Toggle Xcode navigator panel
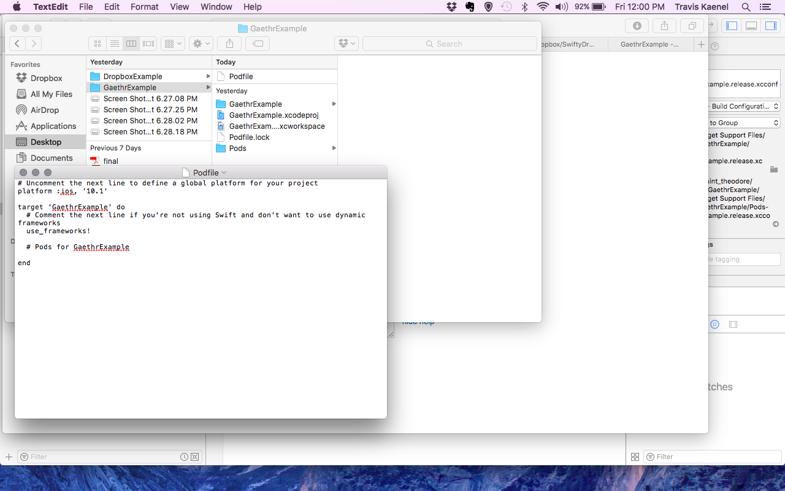The height and width of the screenshot is (491, 785). (731, 26)
